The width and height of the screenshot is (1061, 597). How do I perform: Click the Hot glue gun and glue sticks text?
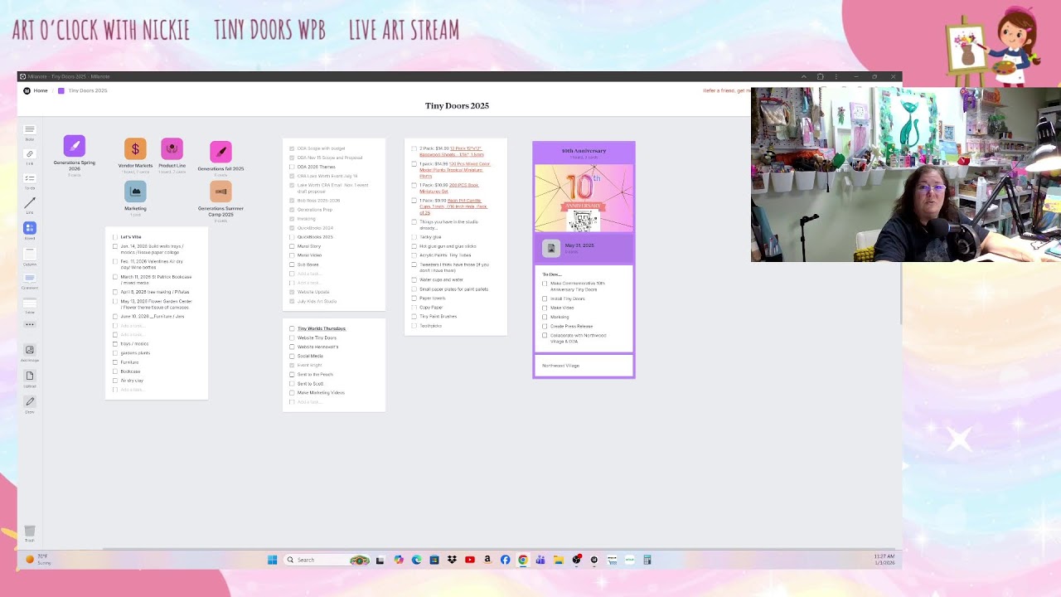point(448,246)
